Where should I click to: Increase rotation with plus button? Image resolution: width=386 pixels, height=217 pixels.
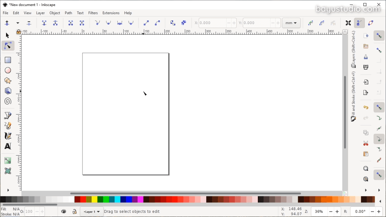click(379, 212)
